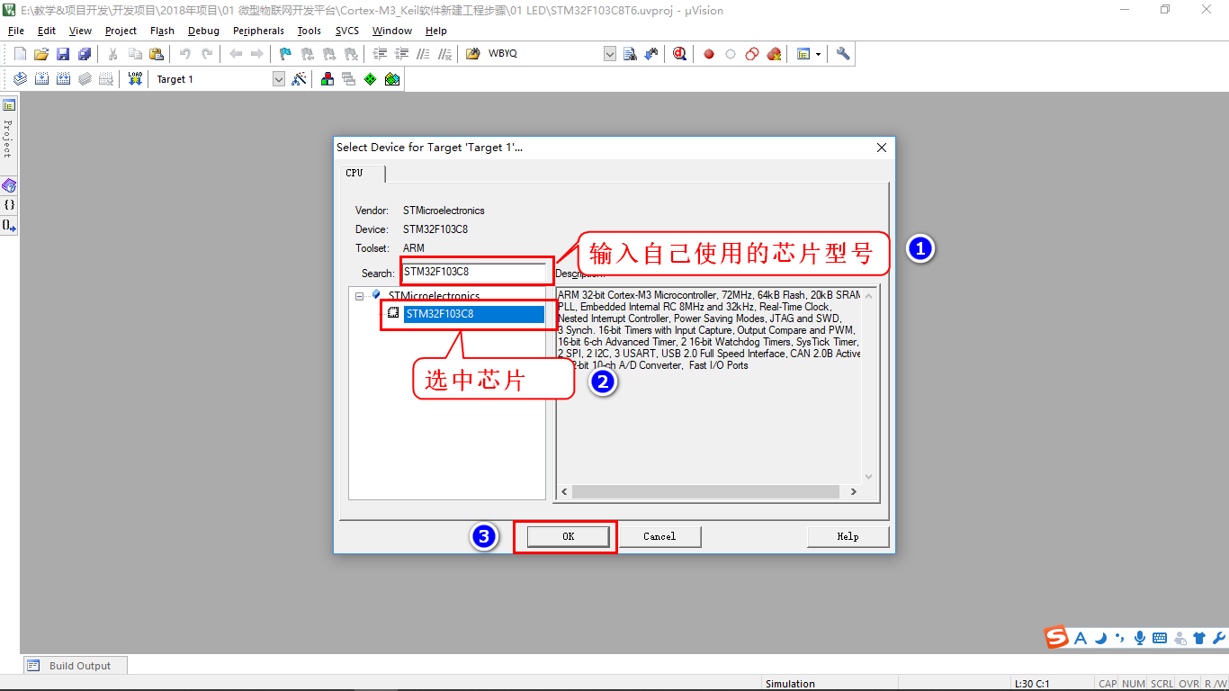Click the LOAD download icon

pos(135,79)
